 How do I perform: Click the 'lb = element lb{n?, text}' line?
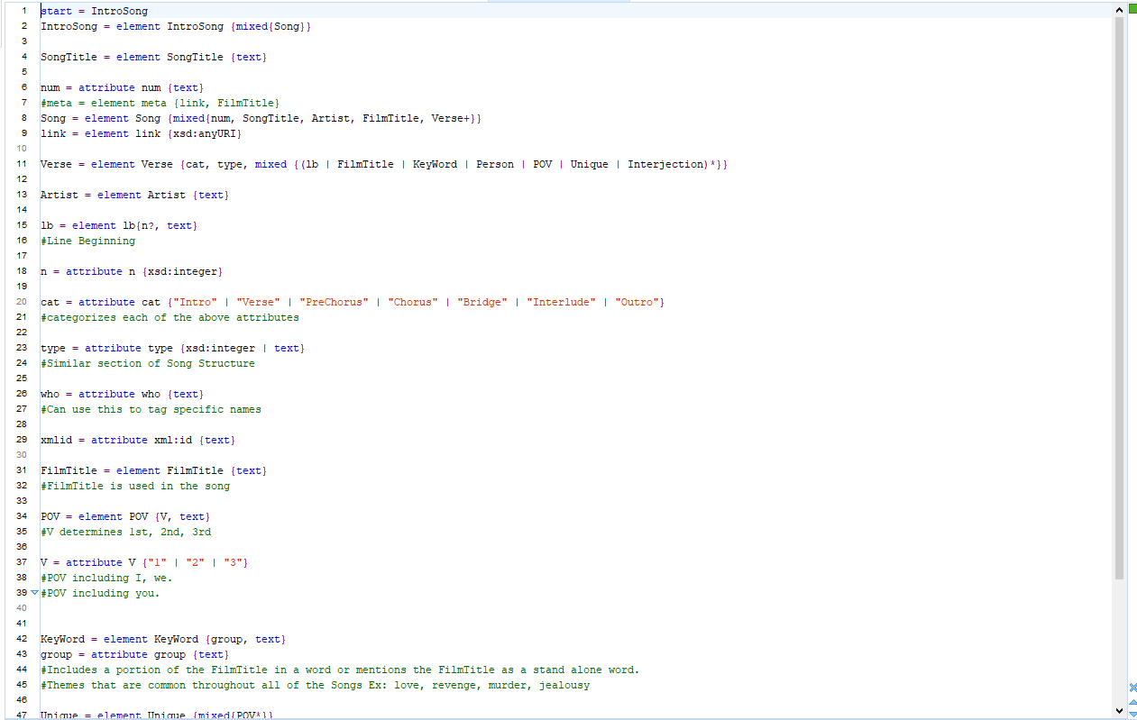[119, 225]
